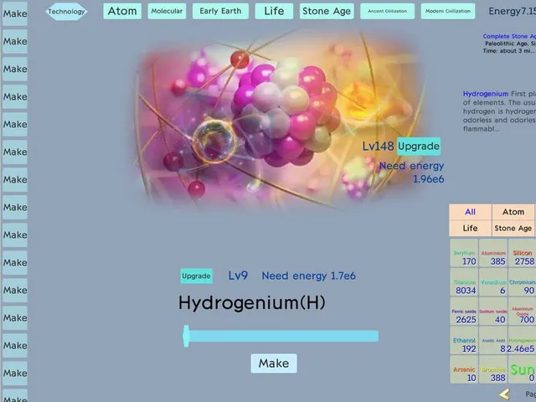This screenshot has height=402, width=536.
Task: Click the Complete Stone Age quest link
Action: [509, 36]
